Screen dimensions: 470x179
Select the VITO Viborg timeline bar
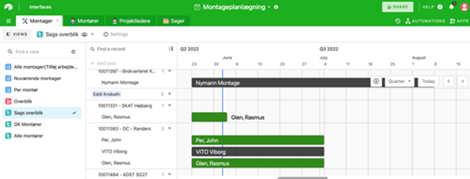click(258, 152)
